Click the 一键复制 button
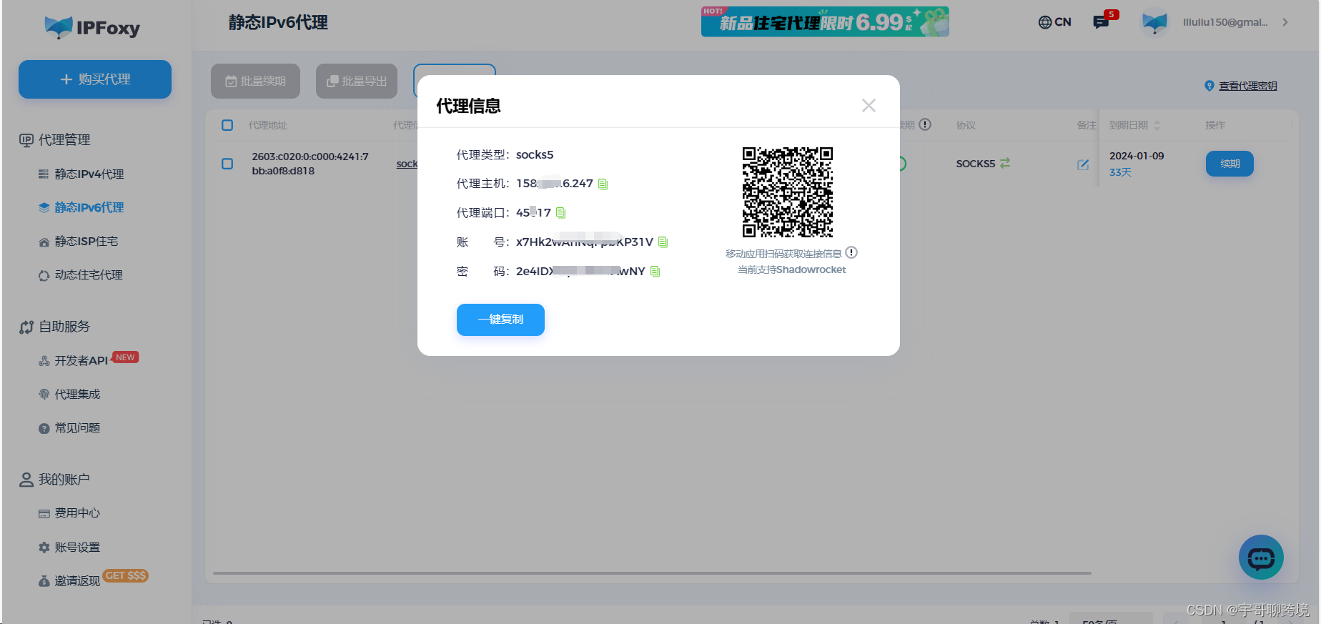The height and width of the screenshot is (624, 1321). pyautogui.click(x=500, y=320)
